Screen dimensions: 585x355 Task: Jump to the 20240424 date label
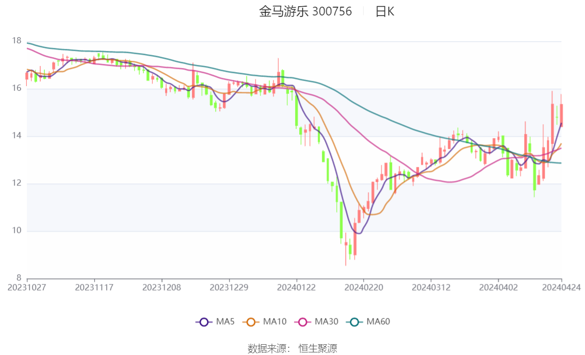[x=561, y=287]
